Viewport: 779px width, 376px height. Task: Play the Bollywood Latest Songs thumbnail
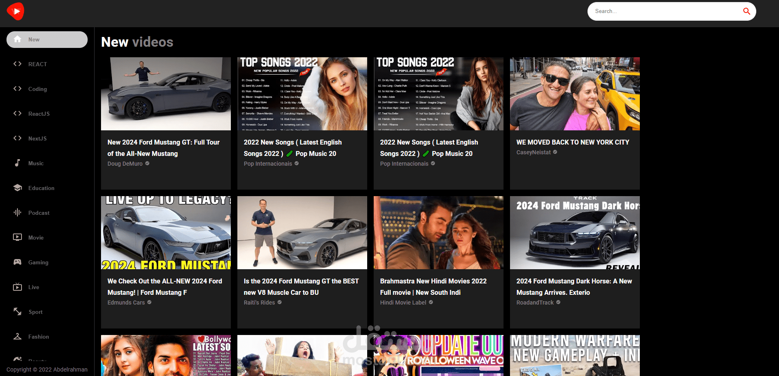[x=166, y=355]
